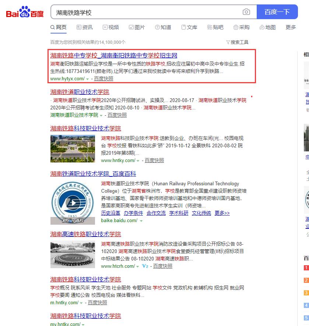Switch to the 视频 tab

point(110,27)
